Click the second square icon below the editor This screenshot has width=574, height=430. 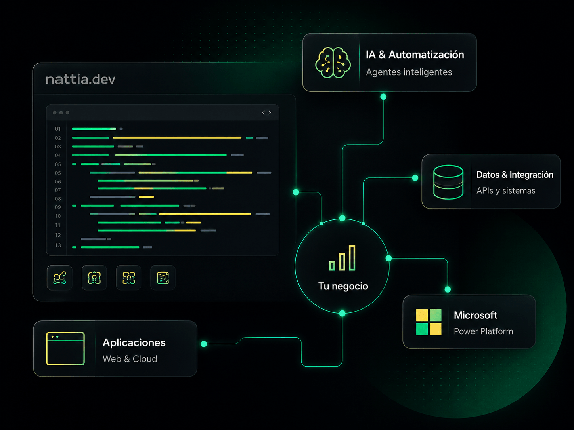click(x=94, y=278)
